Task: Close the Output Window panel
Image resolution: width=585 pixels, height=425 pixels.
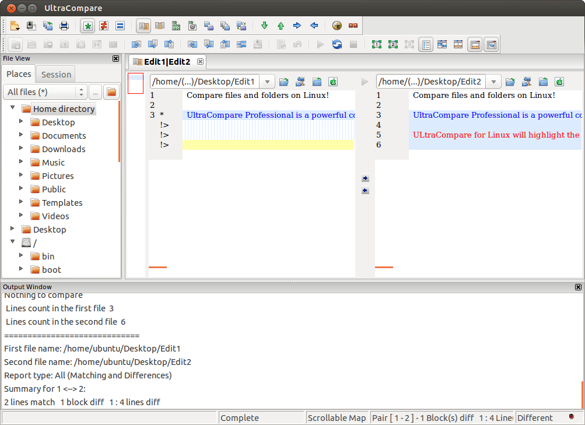Action: point(578,287)
